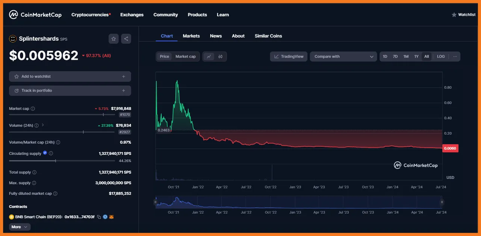This screenshot has height=236, width=481.
Task: Open Products navigation menu
Action: point(197,15)
